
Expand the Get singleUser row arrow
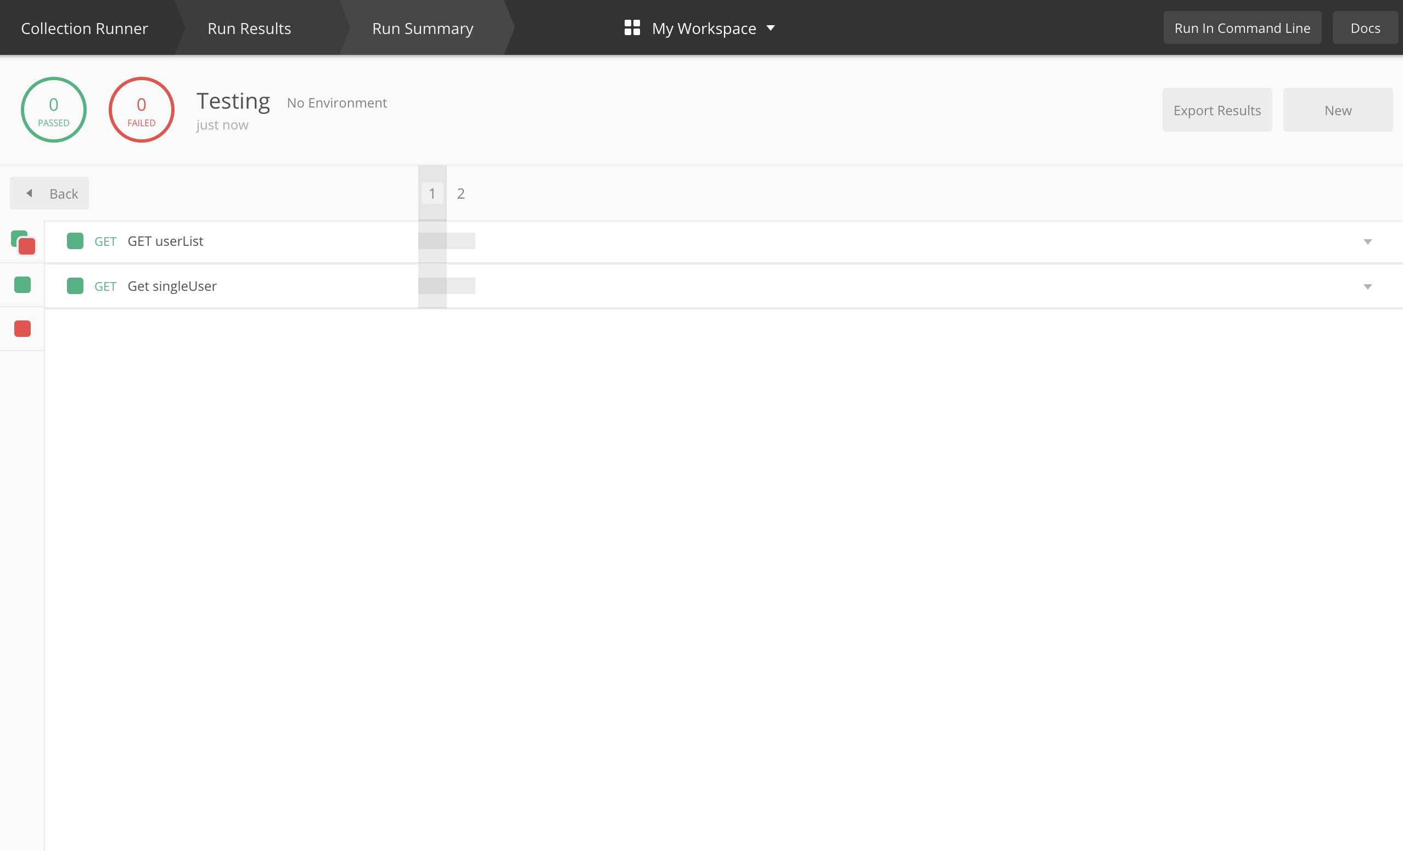pos(1367,287)
